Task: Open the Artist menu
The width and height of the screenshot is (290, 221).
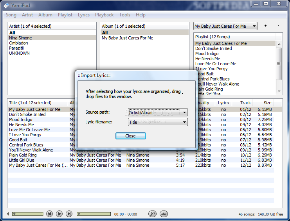Action: [27, 15]
